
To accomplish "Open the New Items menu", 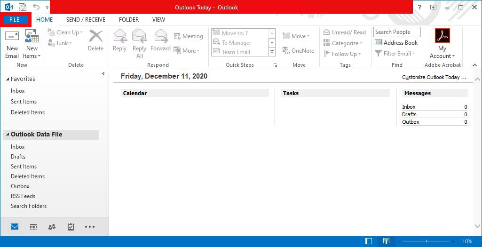I will click(32, 44).
